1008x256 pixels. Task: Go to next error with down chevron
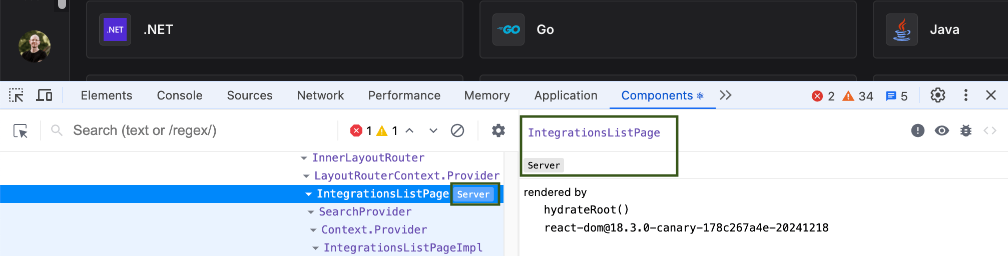pos(433,131)
